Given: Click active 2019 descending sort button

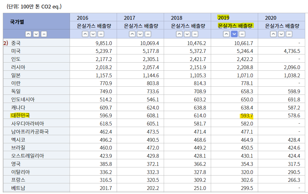Looking at the screenshot, I should click(234, 34).
